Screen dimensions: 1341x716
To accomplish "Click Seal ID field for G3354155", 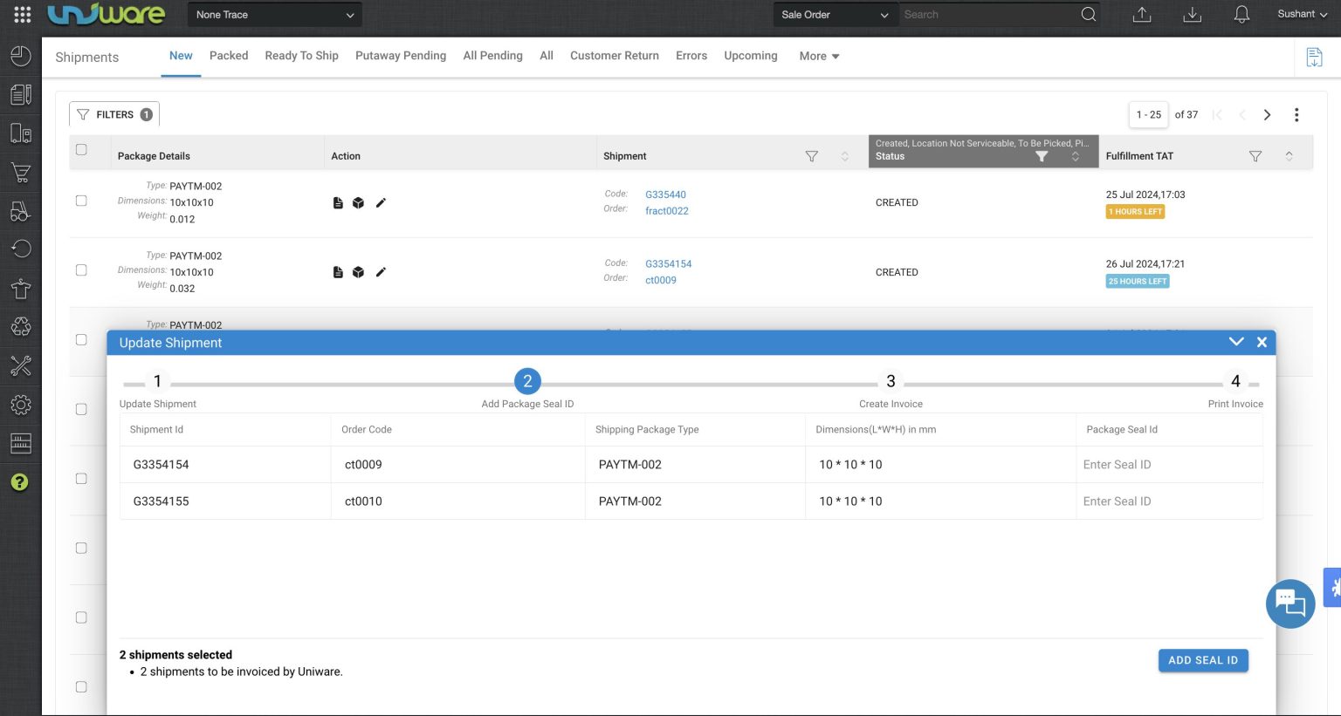I will pyautogui.click(x=1169, y=501).
